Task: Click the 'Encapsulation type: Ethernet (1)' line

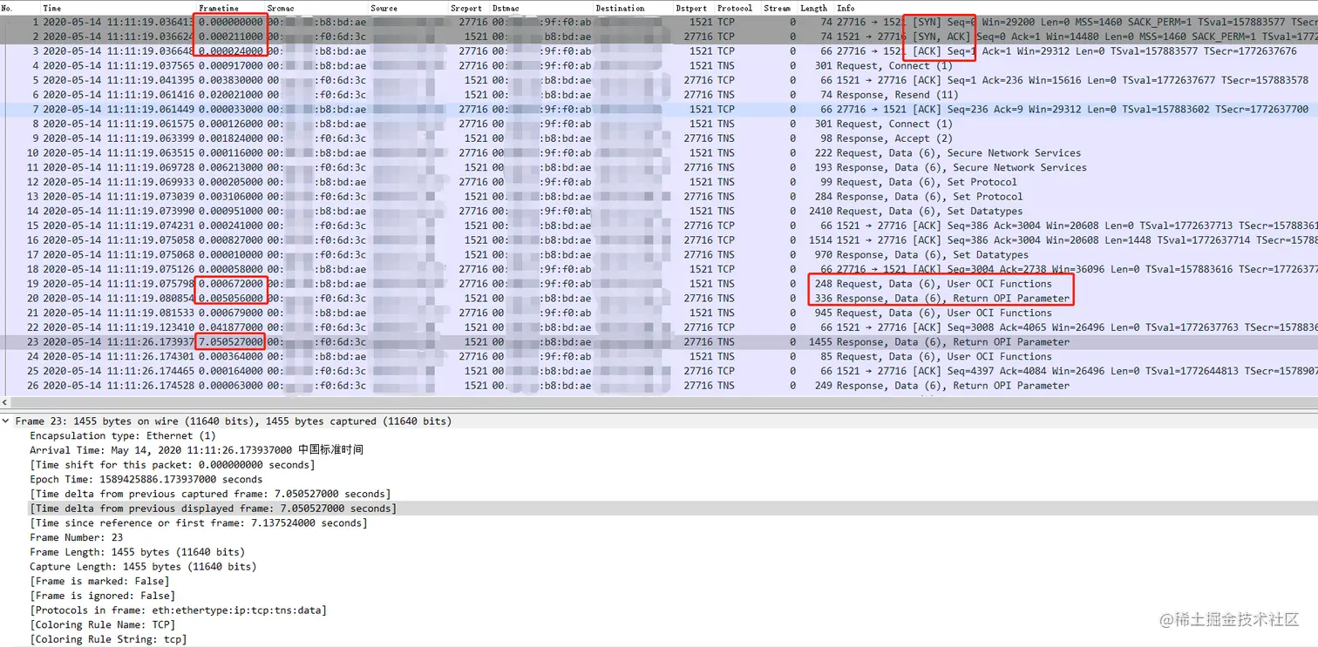Action: [123, 435]
